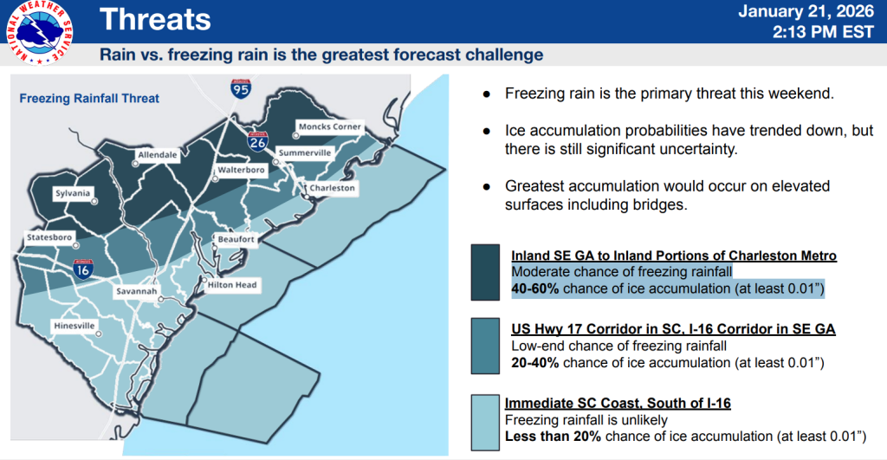Screen dimensions: 887x460
Task: Click the Hilton Head map label
Action: [232, 284]
